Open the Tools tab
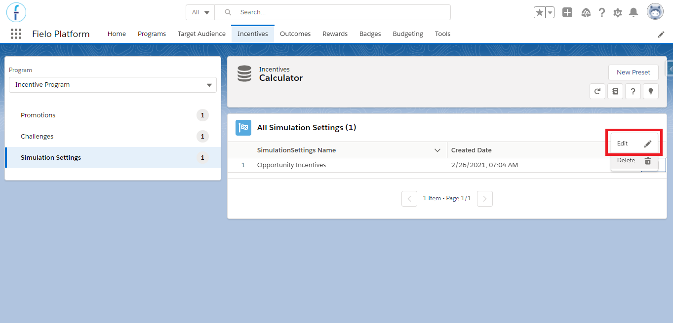Screen dimensions: 673x323 442,34
